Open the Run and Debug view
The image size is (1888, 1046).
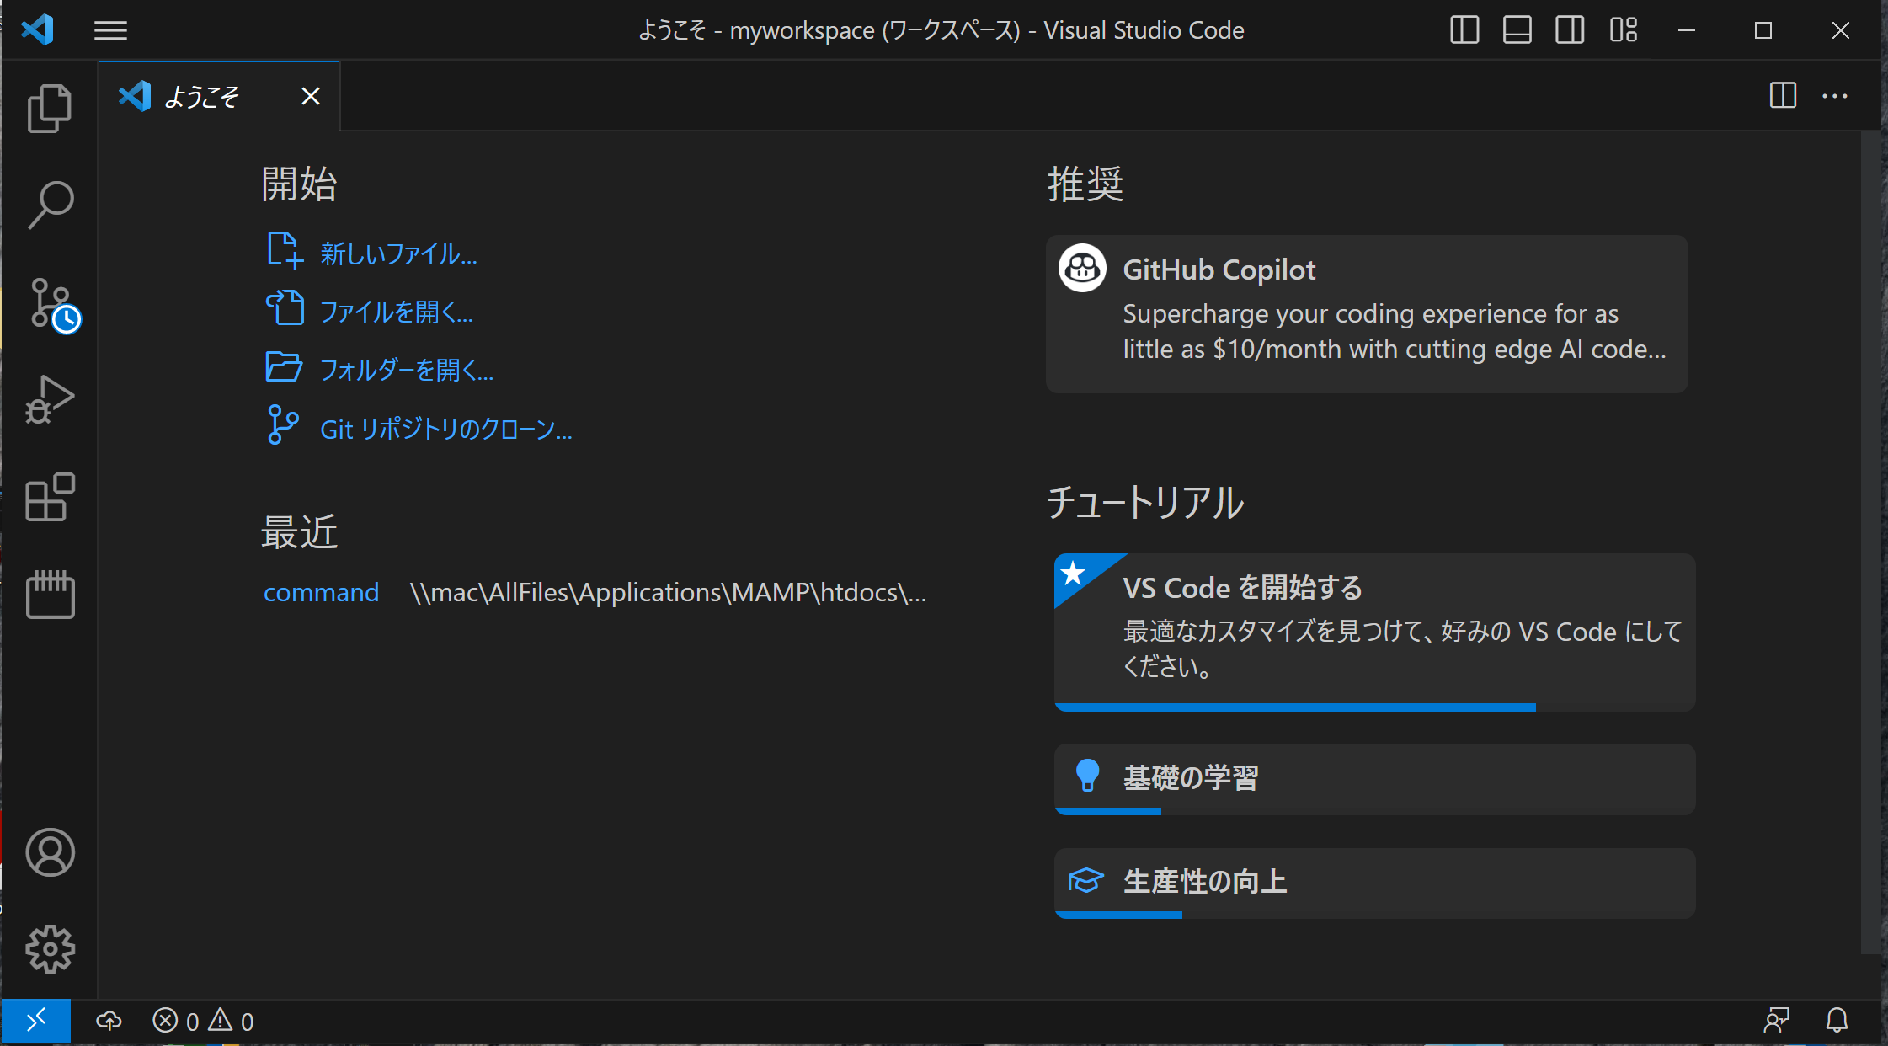coord(50,399)
